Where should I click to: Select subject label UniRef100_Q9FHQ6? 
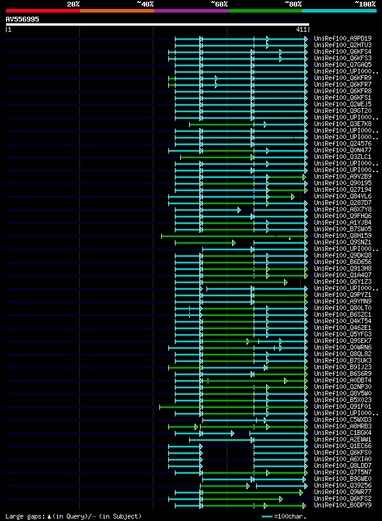tap(343, 216)
